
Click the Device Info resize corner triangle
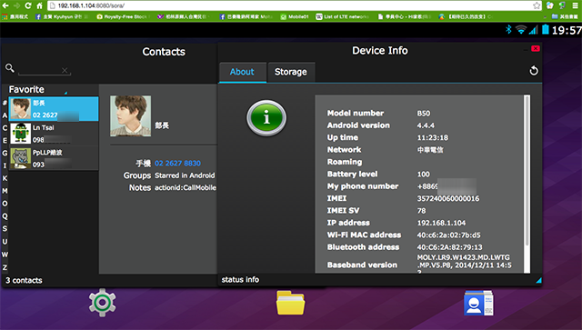tap(538, 281)
